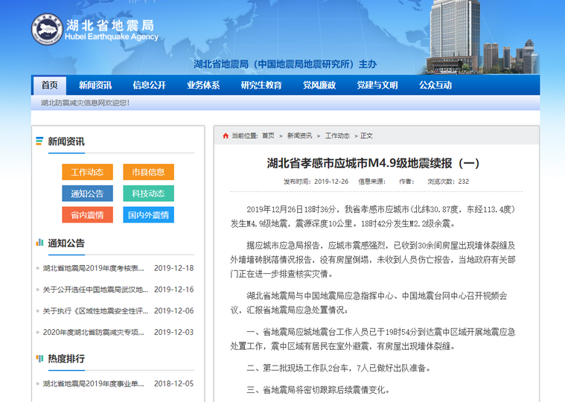The width and height of the screenshot is (565, 402).
Task: Open the 省内震情 category button
Action: click(87, 215)
